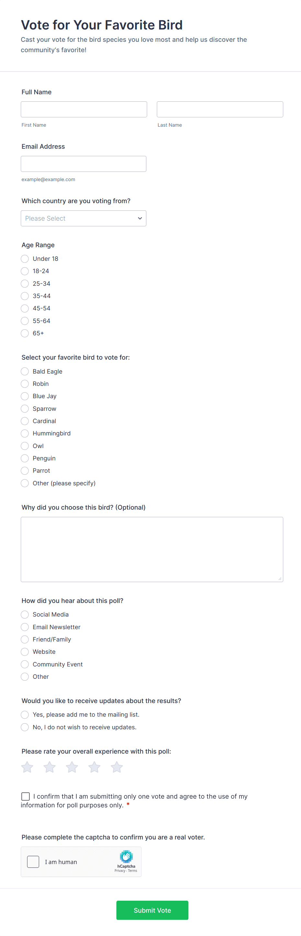Select 'No, I do not wish to receive updates'
The height and width of the screenshot is (936, 301).
(x=24, y=727)
